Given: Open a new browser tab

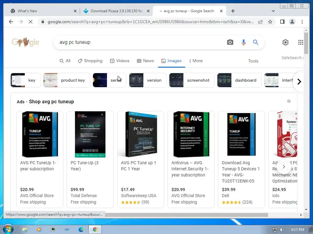Looking at the screenshot, I should 233,11.
